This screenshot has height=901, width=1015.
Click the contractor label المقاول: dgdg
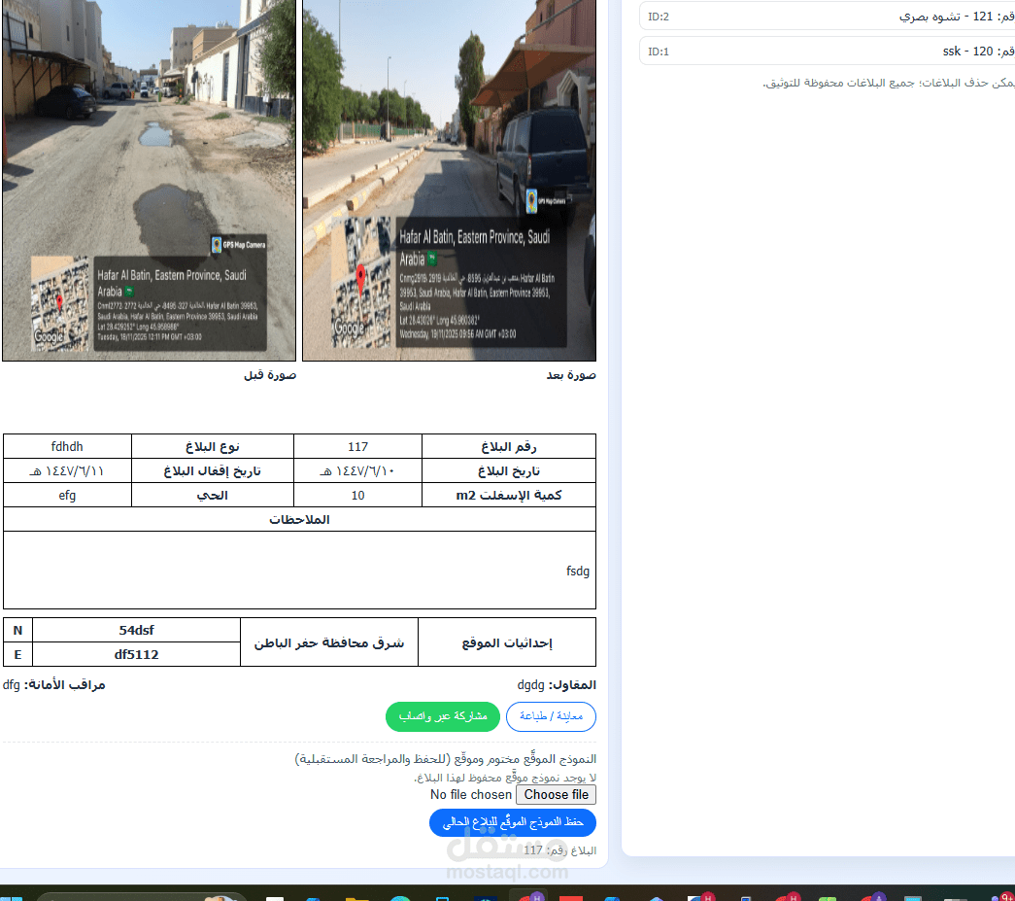coord(557,684)
